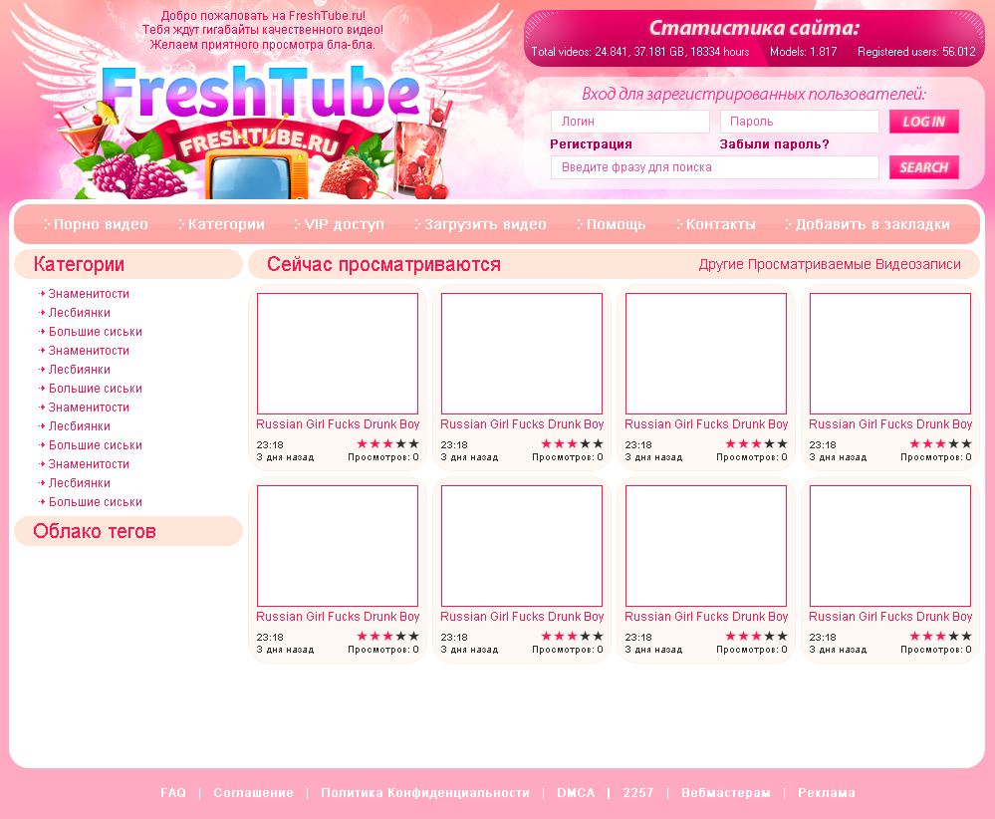Focus the Пароль input field

[800, 122]
